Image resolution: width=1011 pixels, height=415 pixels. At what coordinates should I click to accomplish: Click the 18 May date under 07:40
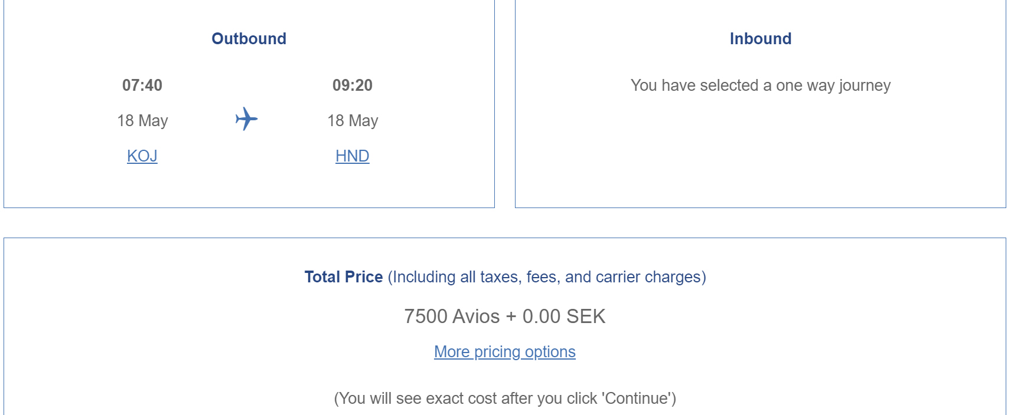tap(142, 121)
